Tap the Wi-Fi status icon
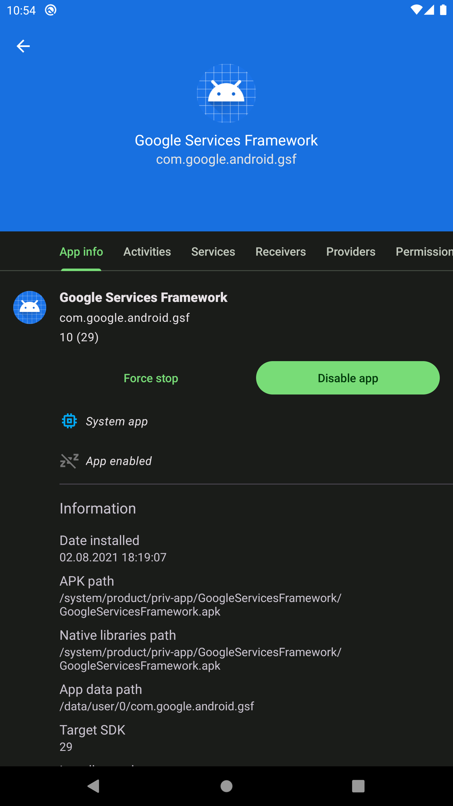Viewport: 453px width, 806px height. point(417,10)
